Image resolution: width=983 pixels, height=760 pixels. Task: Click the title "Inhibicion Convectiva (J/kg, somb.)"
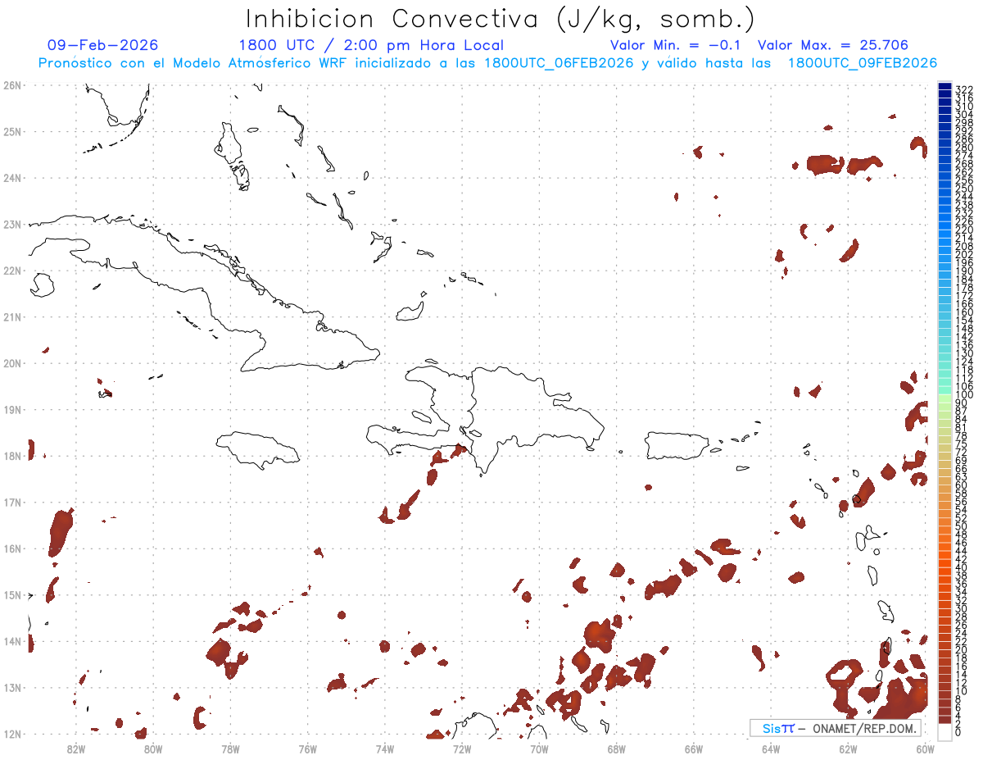click(x=500, y=20)
